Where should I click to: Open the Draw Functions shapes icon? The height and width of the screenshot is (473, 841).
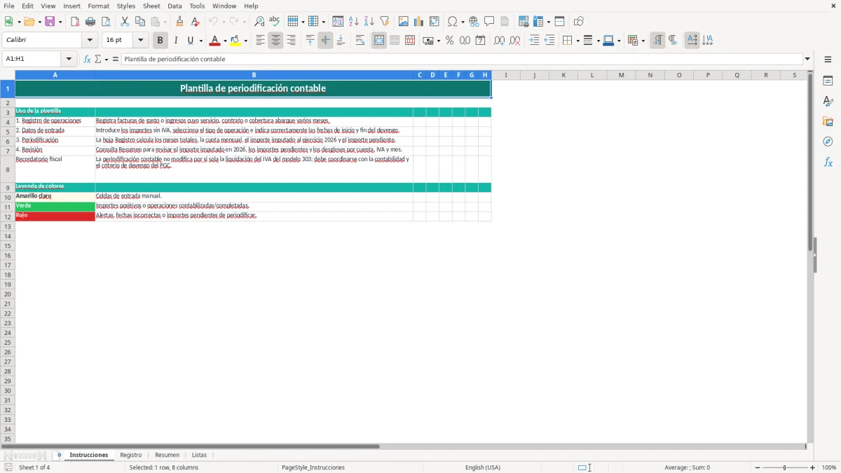coord(578,22)
